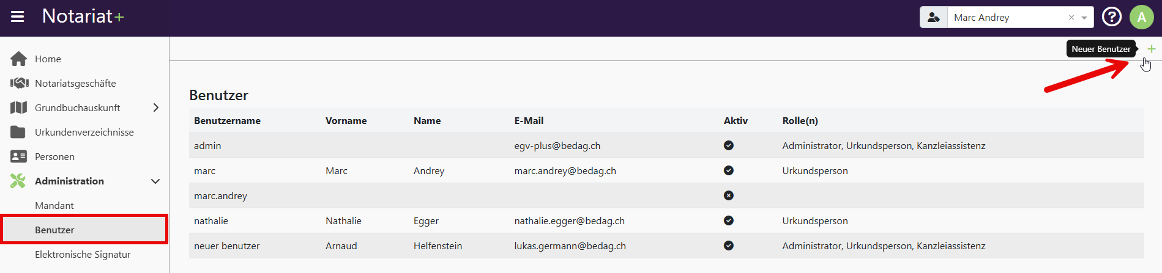1162x273 pixels.
Task: Click the Home house icon
Action: 18,59
